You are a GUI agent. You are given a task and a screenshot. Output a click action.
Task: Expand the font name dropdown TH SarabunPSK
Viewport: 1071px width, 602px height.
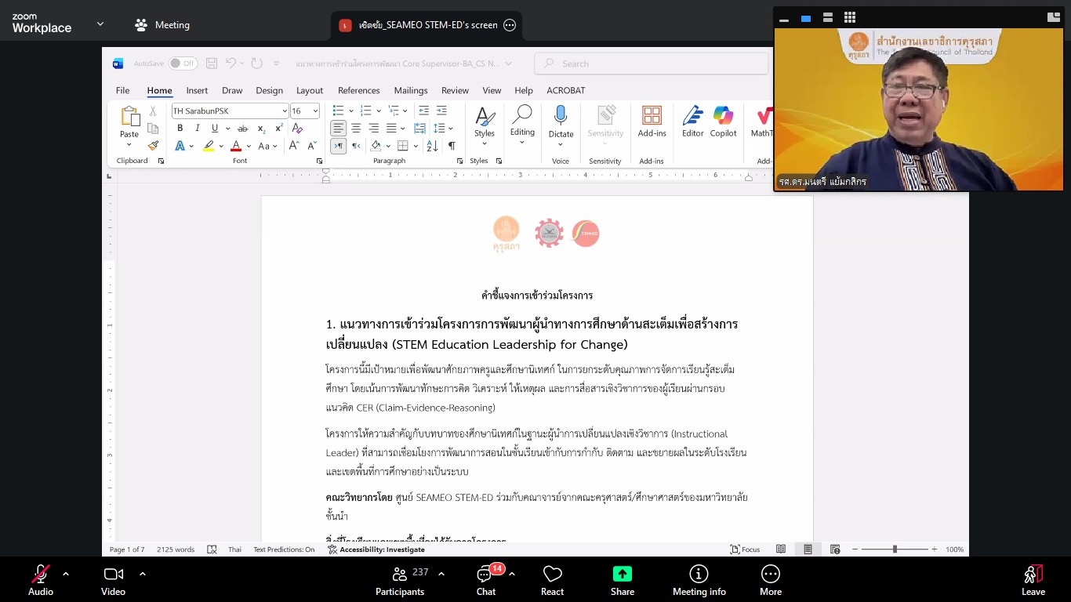click(x=284, y=111)
